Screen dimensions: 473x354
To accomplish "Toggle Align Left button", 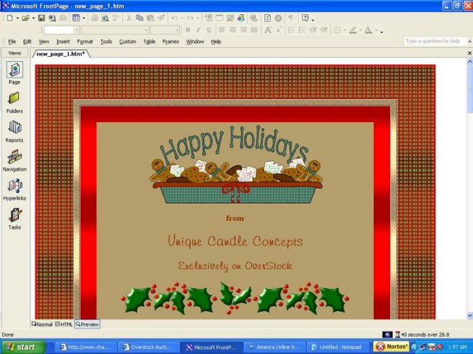I will tap(222, 30).
